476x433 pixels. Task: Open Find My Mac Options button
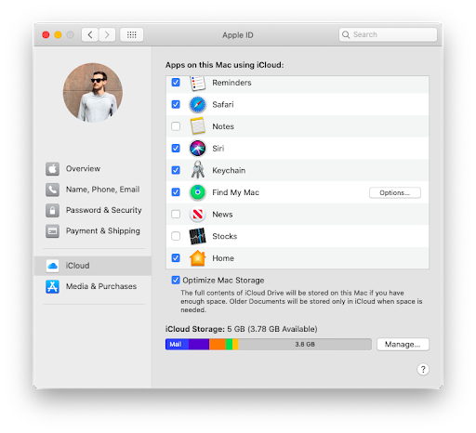tap(395, 192)
